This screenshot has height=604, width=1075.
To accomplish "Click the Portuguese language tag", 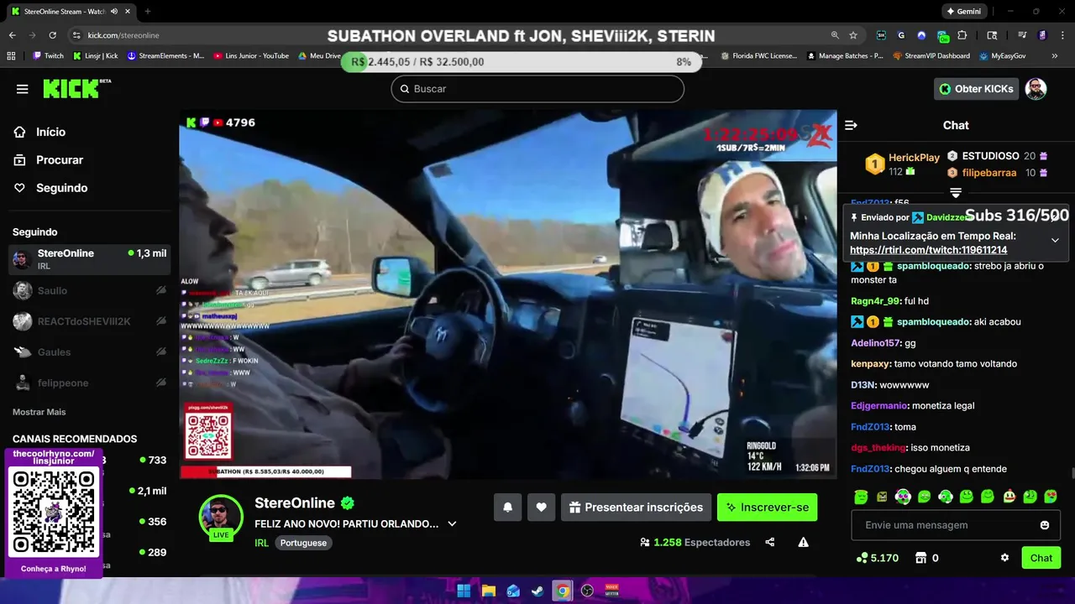I will coord(303,543).
